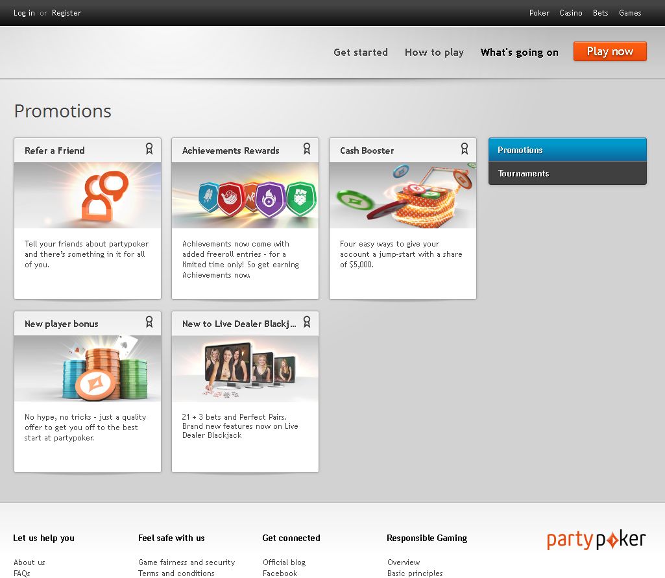The height and width of the screenshot is (578, 665).
Task: Click the Achievements freeroll entries description text
Action: pyautogui.click(x=241, y=259)
